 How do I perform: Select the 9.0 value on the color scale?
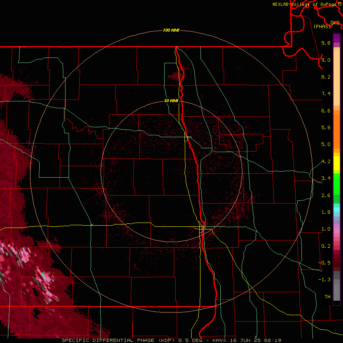[x=326, y=60]
